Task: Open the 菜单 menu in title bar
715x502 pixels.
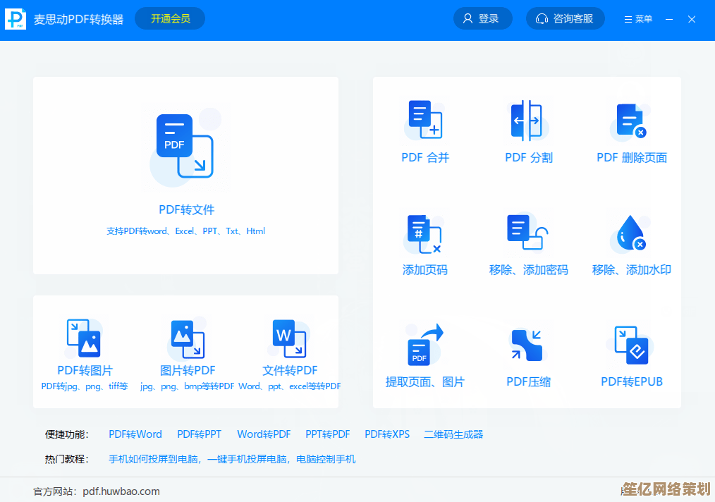Action: [639, 19]
